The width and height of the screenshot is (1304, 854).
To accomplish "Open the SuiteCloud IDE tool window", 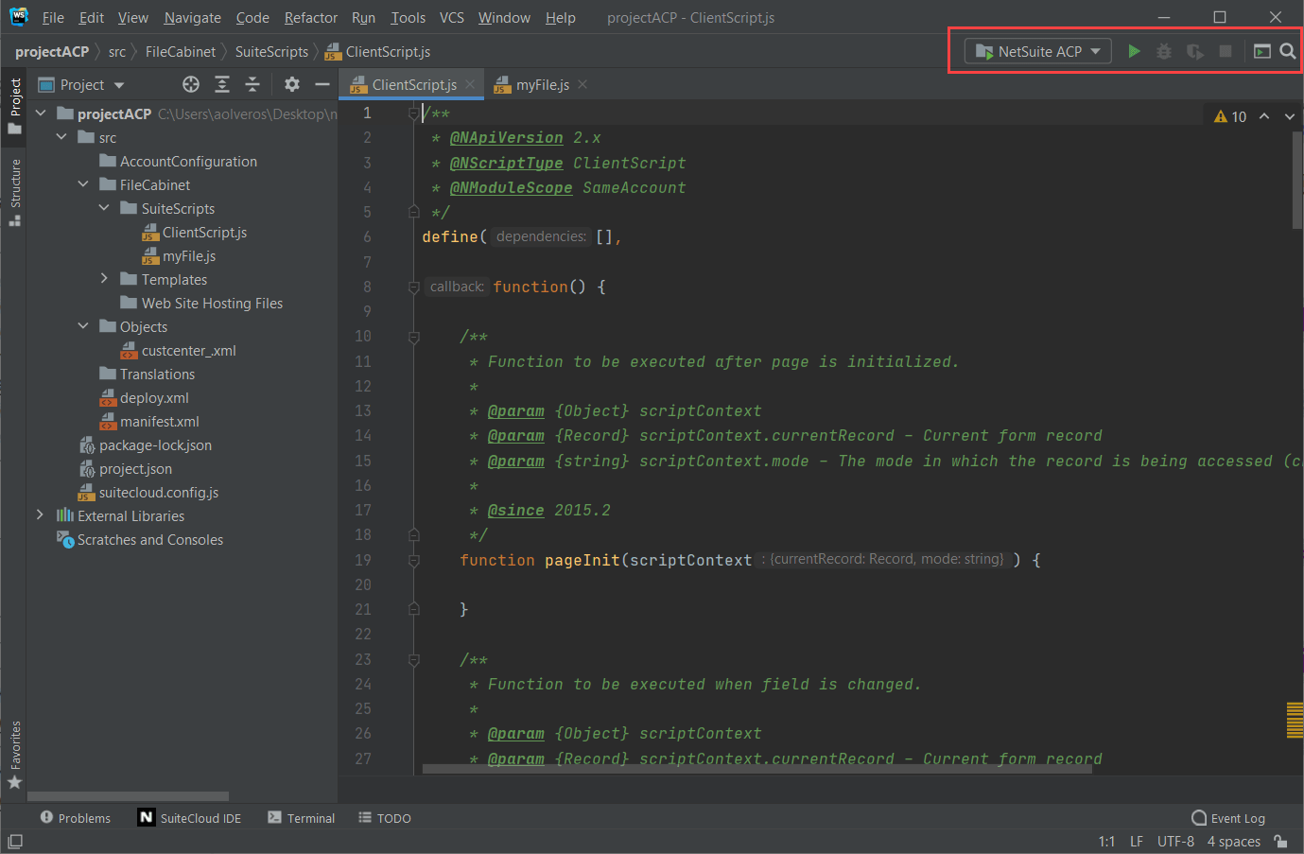I will pos(190,818).
